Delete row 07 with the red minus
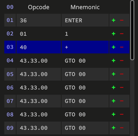The height and width of the screenshot is (136, 138). pyautogui.click(x=122, y=101)
